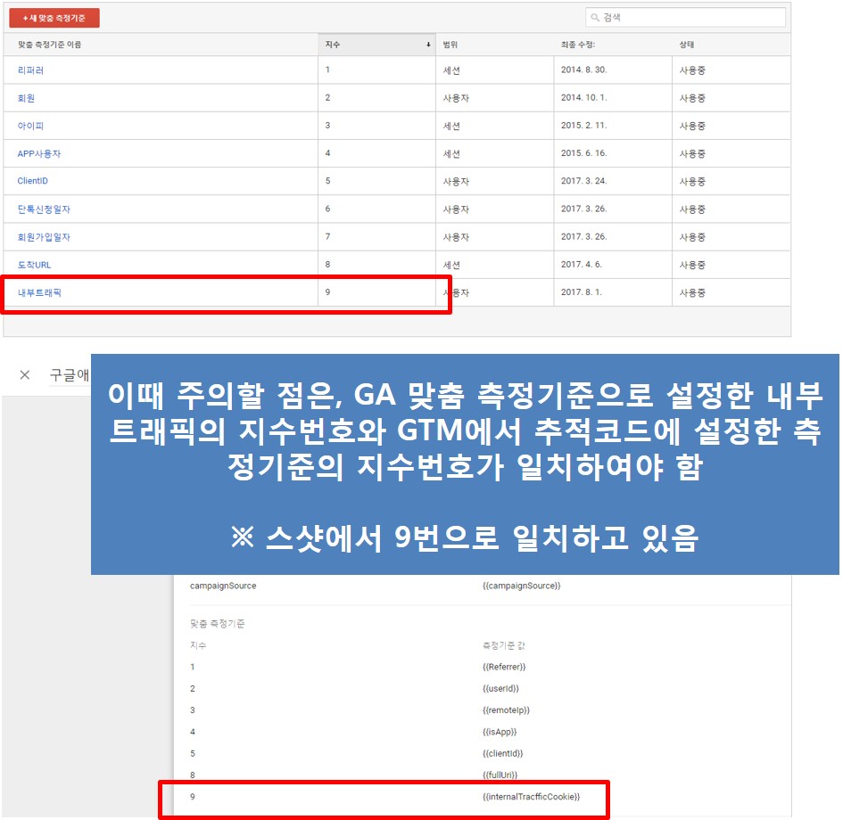The height and width of the screenshot is (820, 843).
Task: Open the APP사용자 custom dimension link
Action: (39, 153)
